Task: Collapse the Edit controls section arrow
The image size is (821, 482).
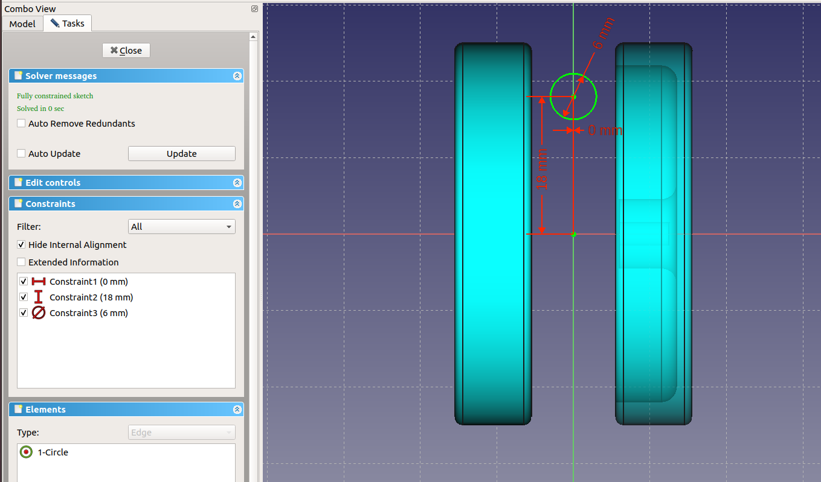Action: [237, 183]
